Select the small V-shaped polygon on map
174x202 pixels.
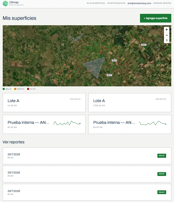coord(76,39)
